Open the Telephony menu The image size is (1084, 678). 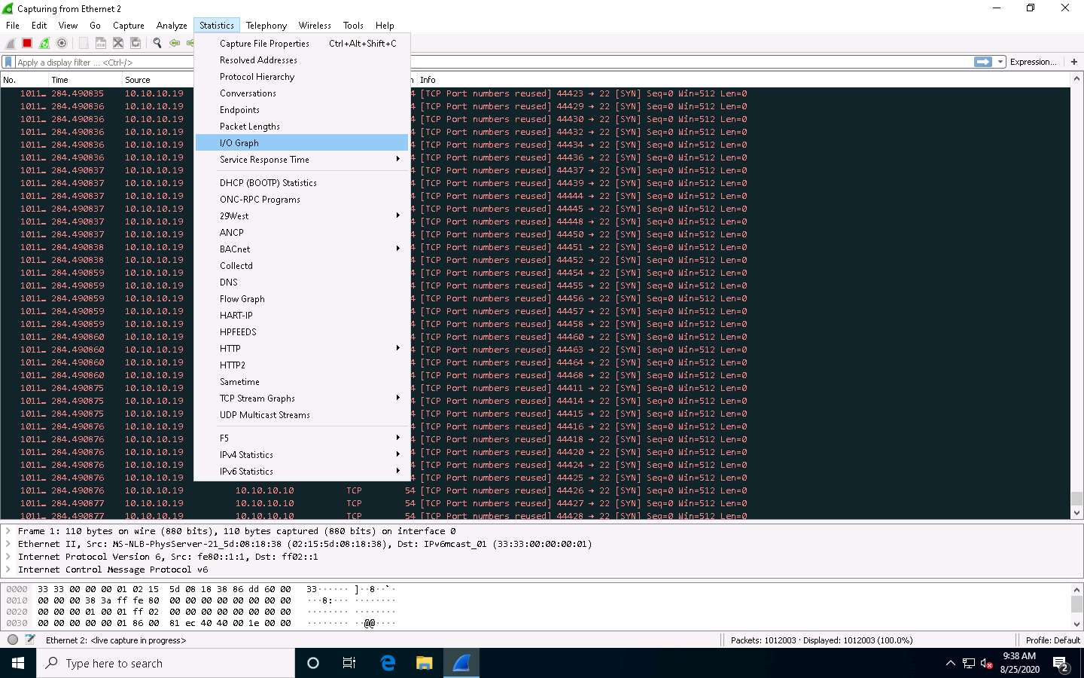266,25
